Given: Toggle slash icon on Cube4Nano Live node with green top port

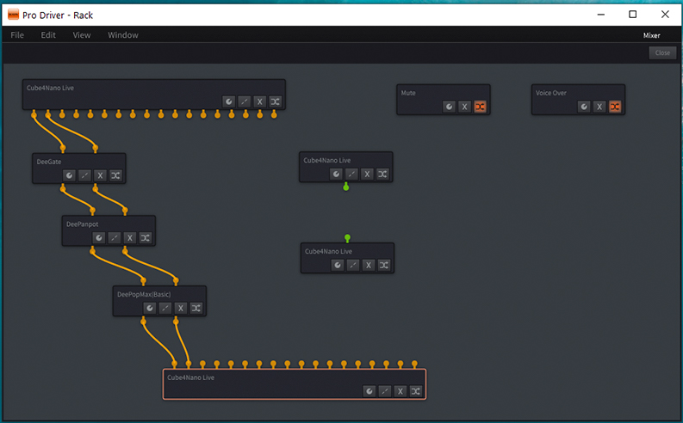Looking at the screenshot, I should pos(353,265).
